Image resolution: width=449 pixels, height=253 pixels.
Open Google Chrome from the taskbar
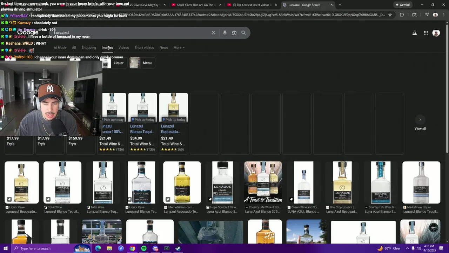click(132, 248)
